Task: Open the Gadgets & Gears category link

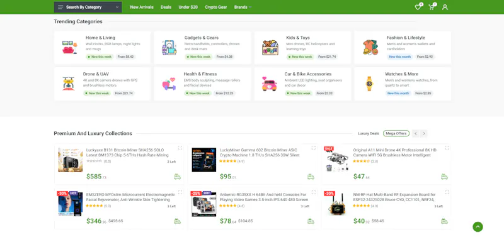Action: pos(201,38)
